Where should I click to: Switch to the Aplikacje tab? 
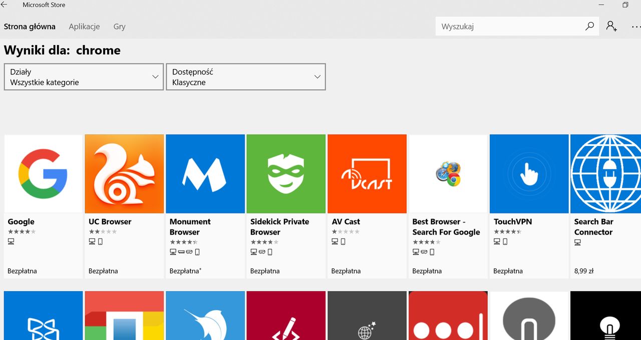click(x=84, y=26)
